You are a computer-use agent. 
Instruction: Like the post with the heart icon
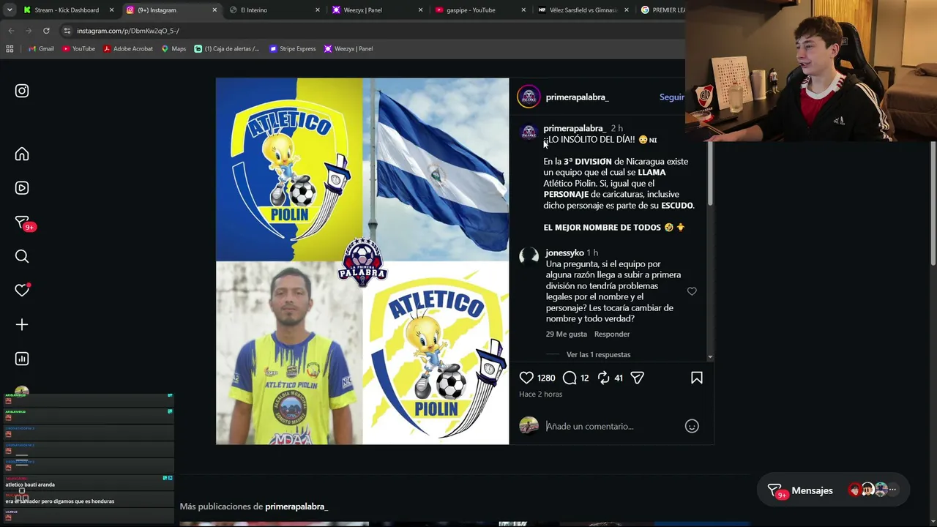click(526, 378)
